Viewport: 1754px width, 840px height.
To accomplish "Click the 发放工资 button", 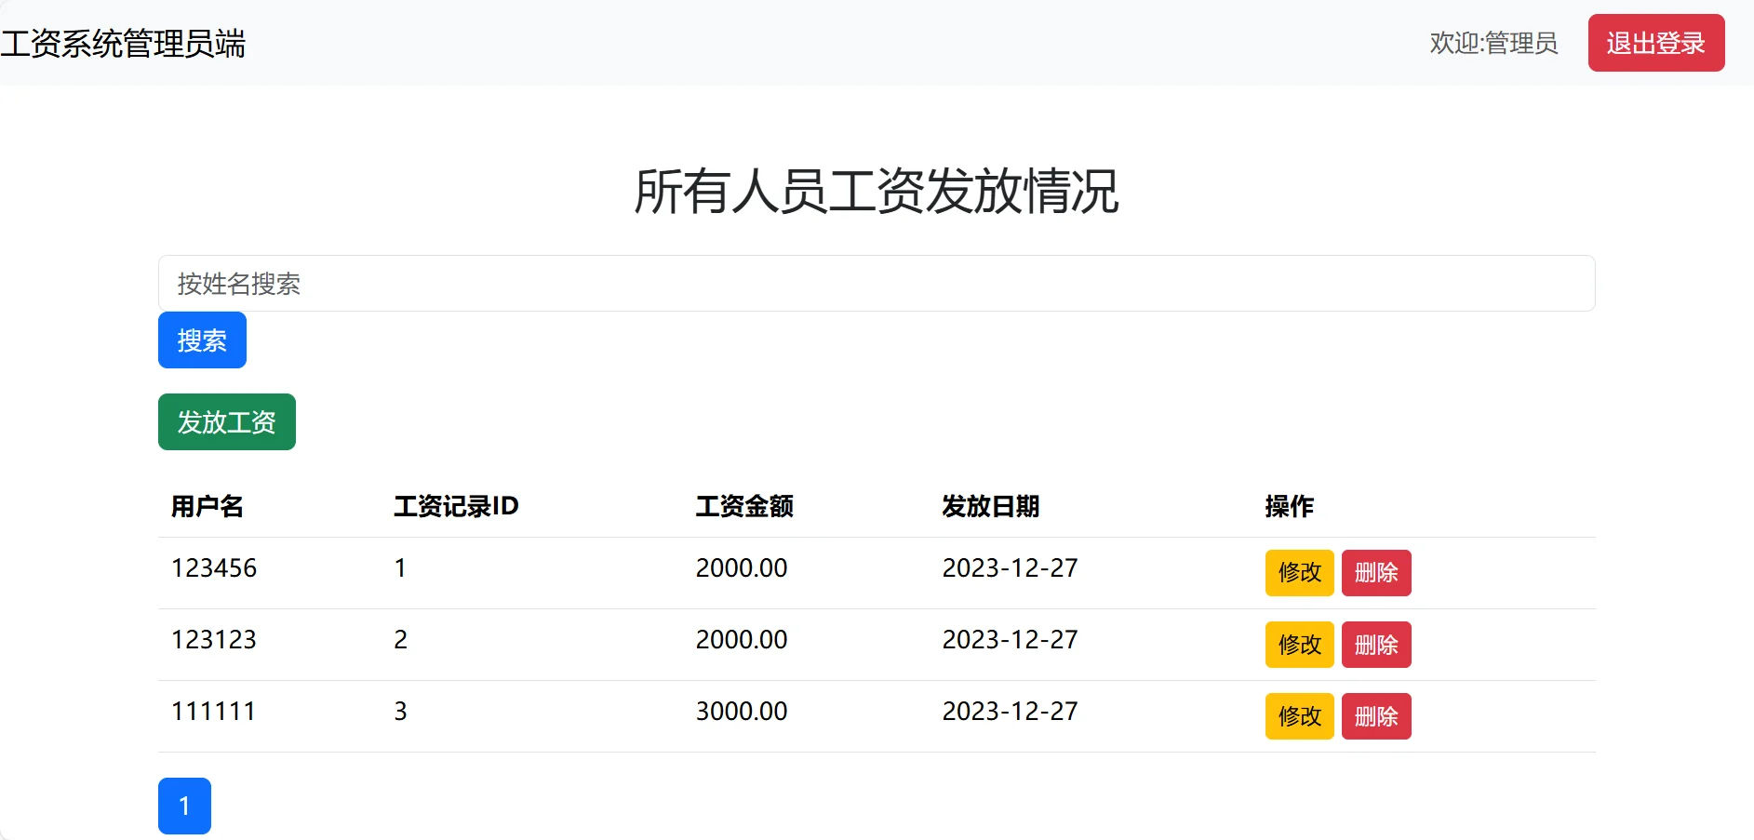I will pyautogui.click(x=226, y=422).
